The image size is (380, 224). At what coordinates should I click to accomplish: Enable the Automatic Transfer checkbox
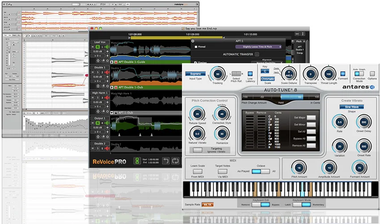point(257,54)
